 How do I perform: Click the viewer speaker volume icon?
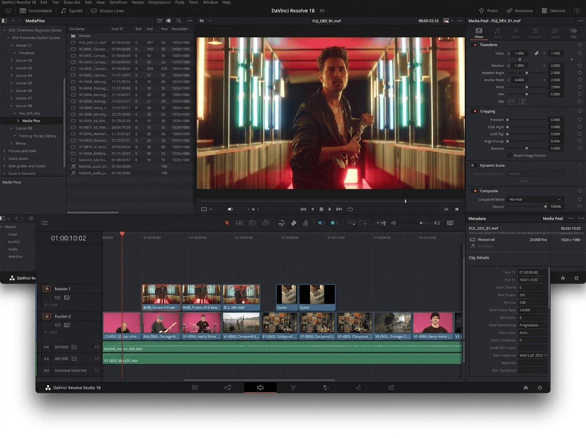click(230, 209)
